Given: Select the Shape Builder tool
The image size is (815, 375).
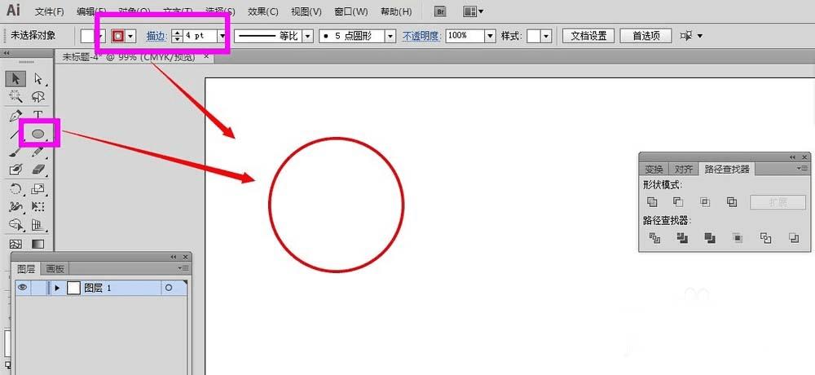Looking at the screenshot, I should point(15,225).
